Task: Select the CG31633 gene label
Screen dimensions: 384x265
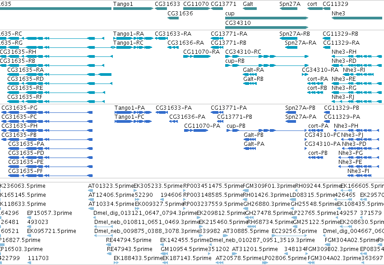Action: coord(167,4)
